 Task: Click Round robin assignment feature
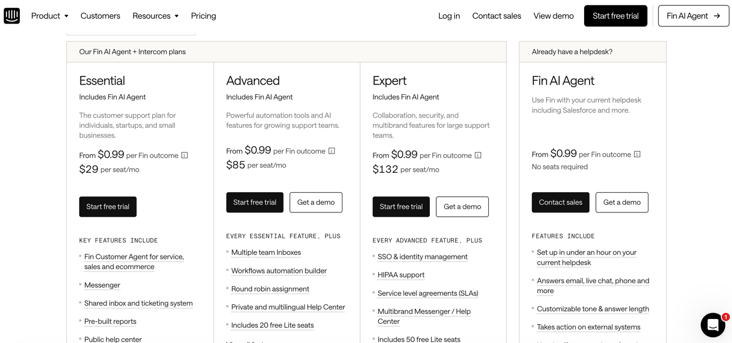[x=270, y=289]
